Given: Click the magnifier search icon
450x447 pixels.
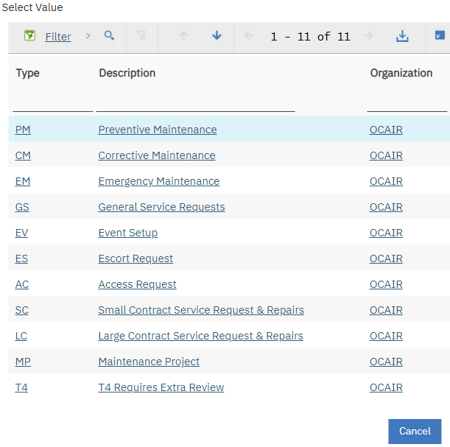Looking at the screenshot, I should click(x=109, y=36).
